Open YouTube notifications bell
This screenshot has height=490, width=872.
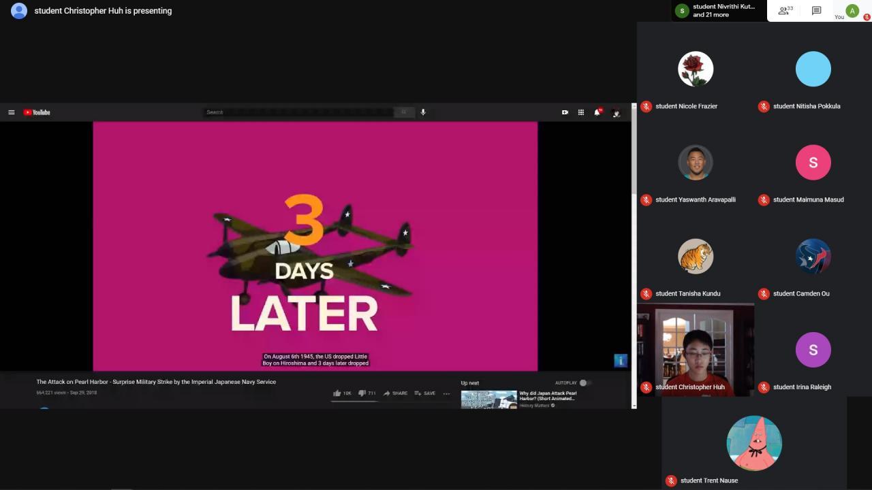pos(597,112)
